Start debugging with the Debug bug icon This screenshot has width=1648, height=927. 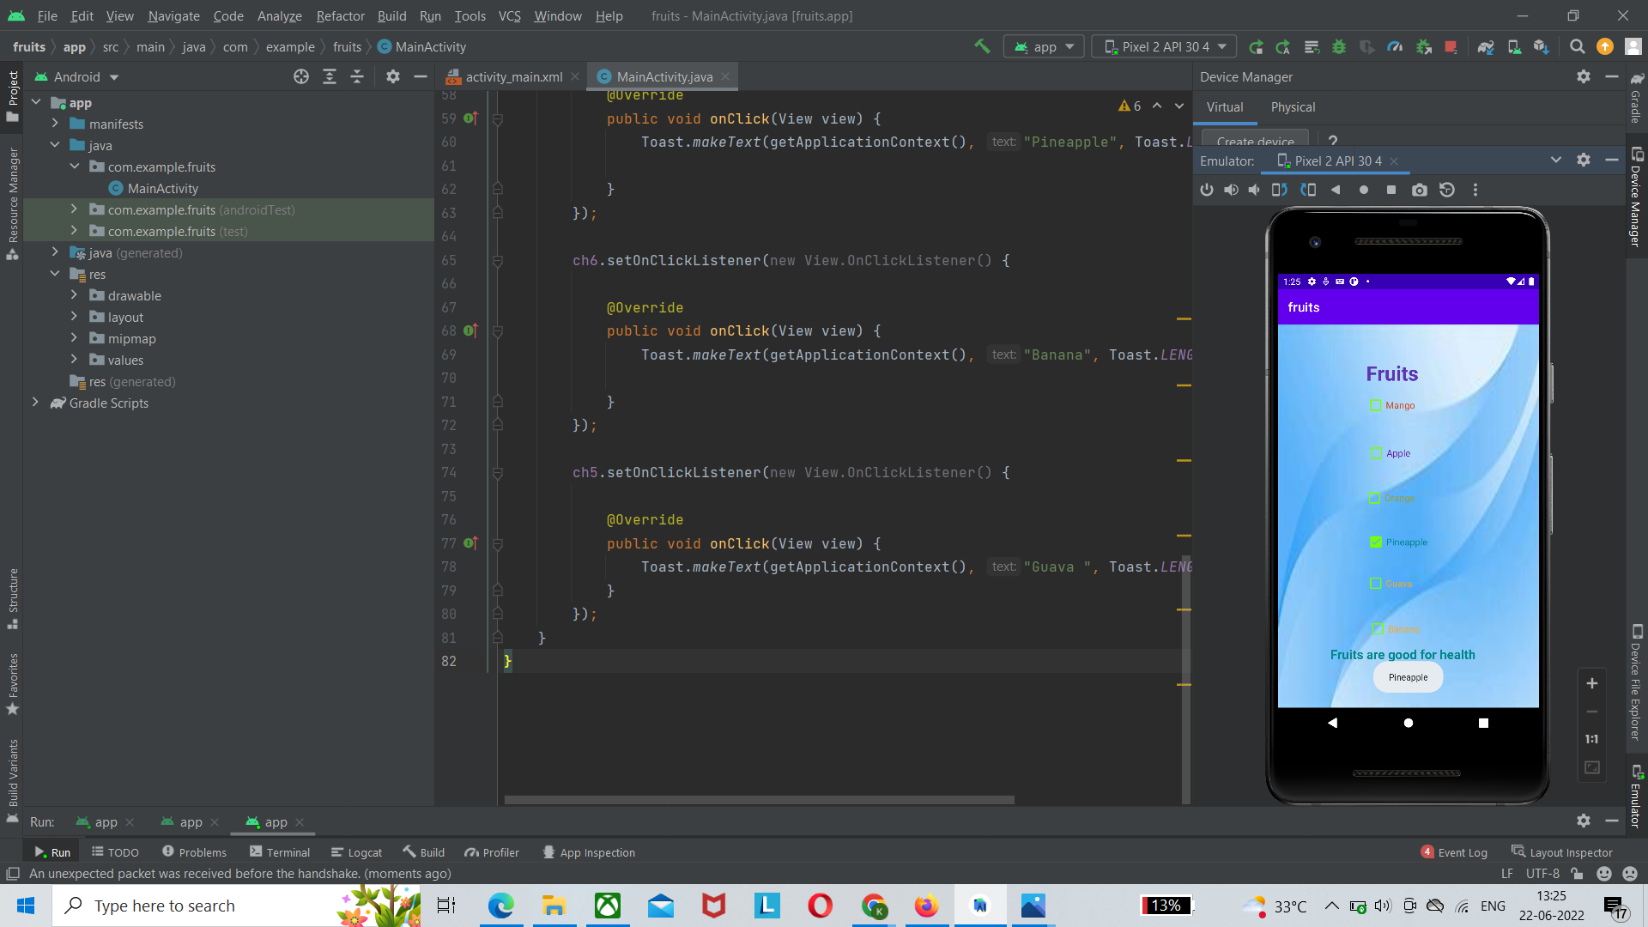point(1340,46)
